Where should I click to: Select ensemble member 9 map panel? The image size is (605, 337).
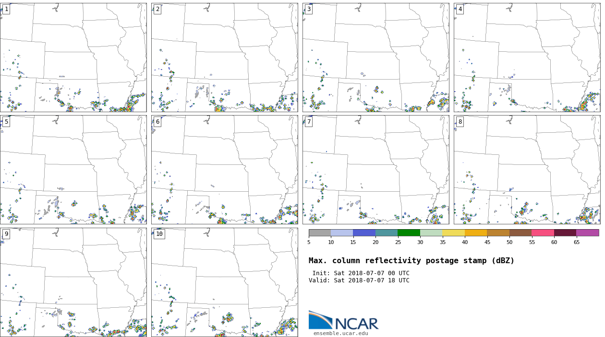[x=73, y=282]
